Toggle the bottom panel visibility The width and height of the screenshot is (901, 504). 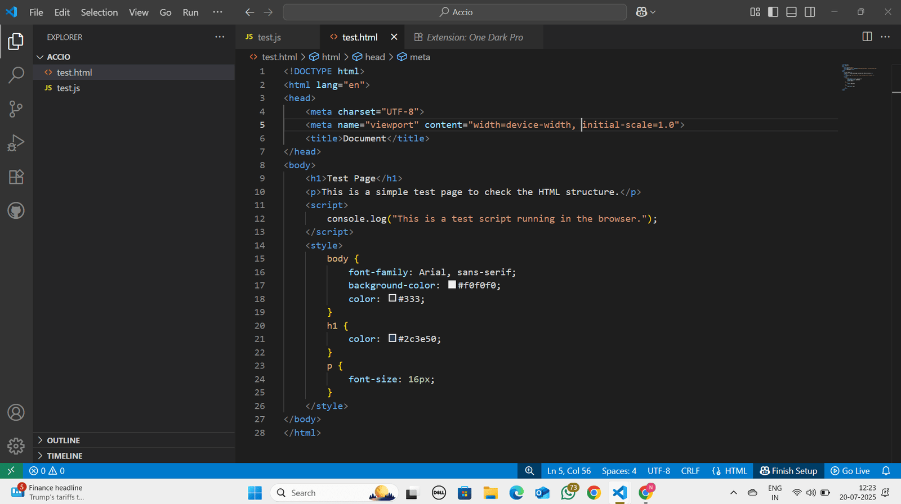[791, 12]
